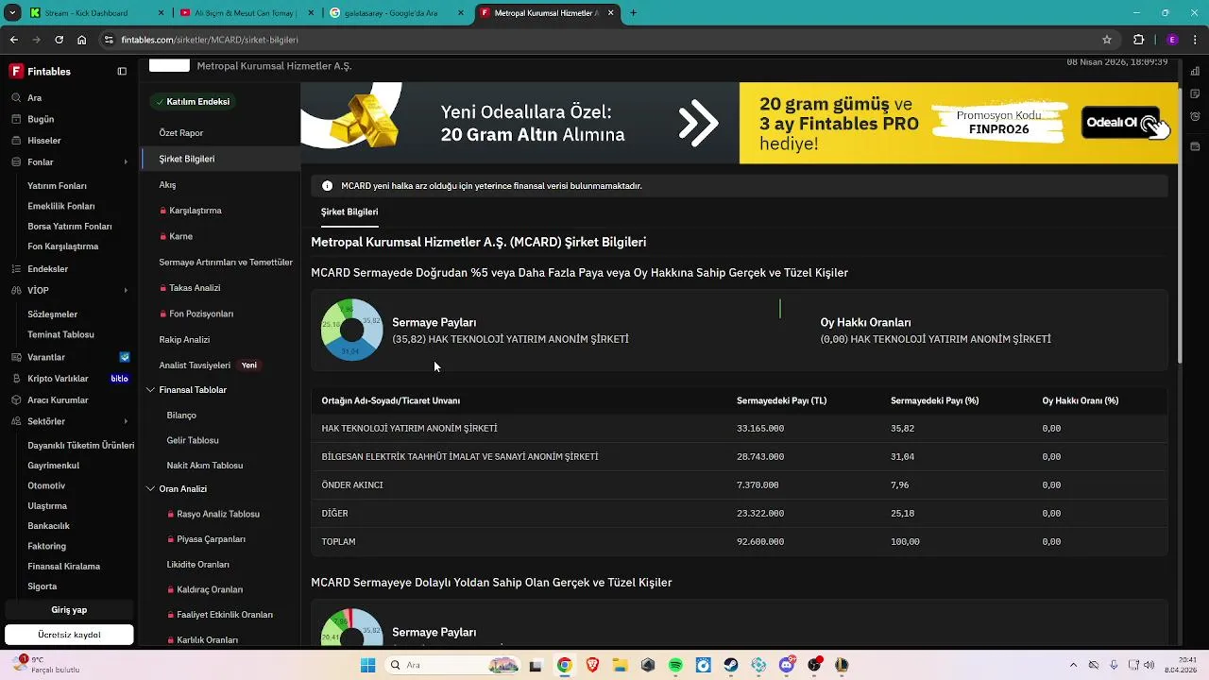The height and width of the screenshot is (680, 1209).
Task: Open Chrome three-dot menu
Action: pos(1195,40)
